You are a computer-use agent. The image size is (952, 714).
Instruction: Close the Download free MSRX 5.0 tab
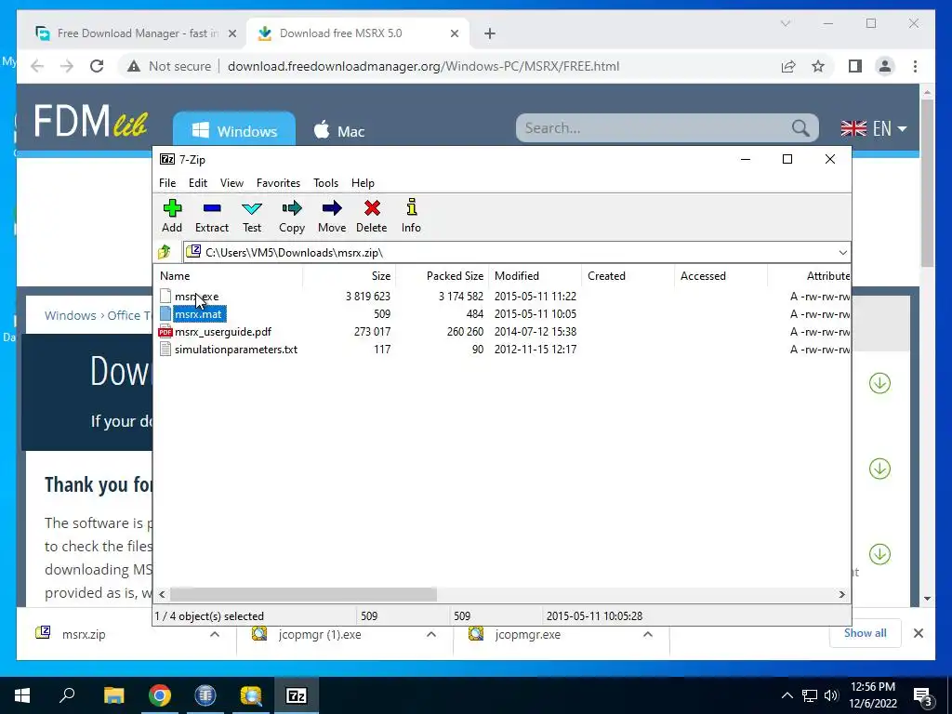(454, 33)
